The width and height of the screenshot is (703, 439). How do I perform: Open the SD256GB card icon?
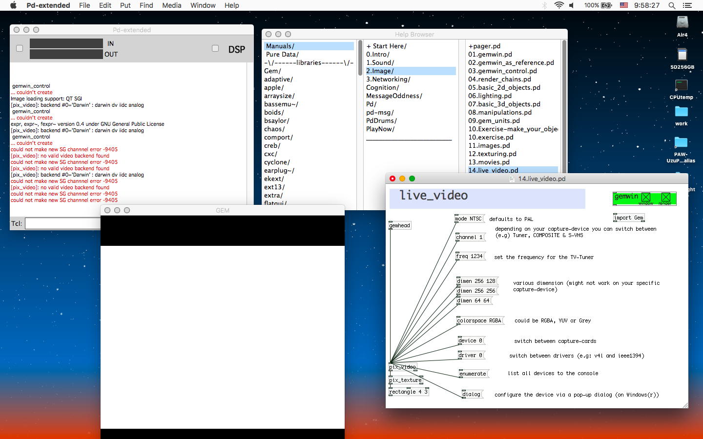[x=682, y=55]
